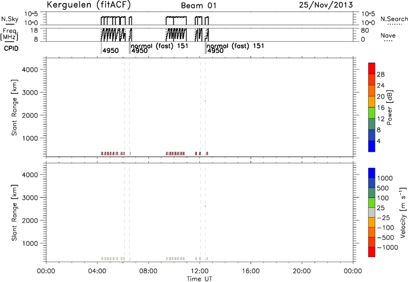Click the '12:00' time tick label
This screenshot has width=408, height=282.
click(199, 271)
